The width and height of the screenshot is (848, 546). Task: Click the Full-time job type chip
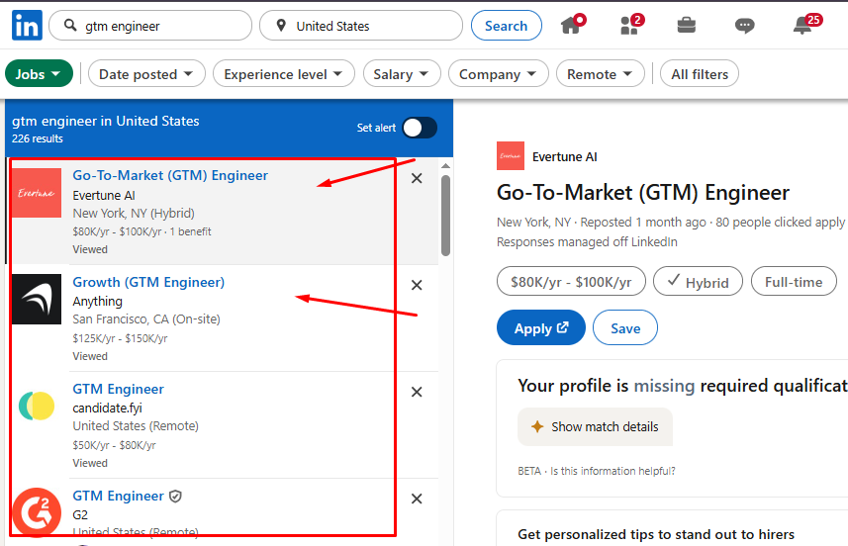794,282
